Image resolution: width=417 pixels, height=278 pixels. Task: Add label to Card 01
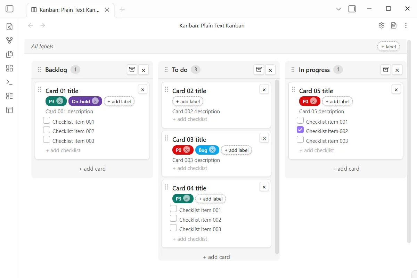click(x=119, y=101)
